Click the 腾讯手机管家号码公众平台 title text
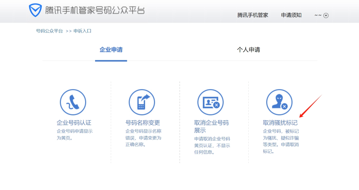 (x=95, y=11)
